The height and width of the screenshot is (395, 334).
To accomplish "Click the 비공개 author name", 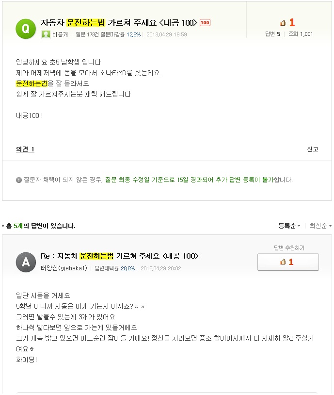I will pos(60,34).
